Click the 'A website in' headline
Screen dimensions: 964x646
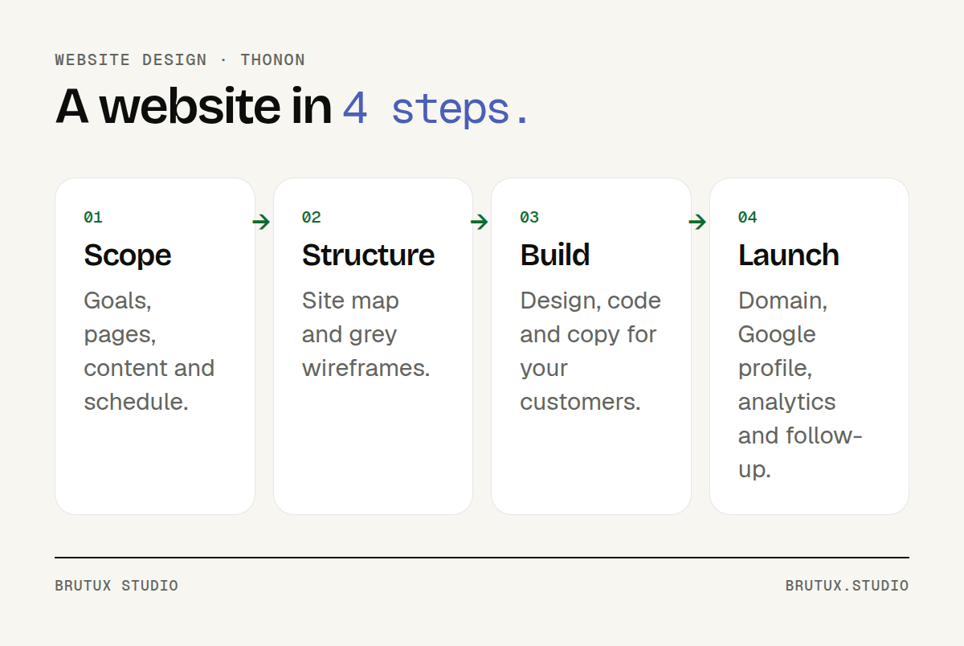pos(194,106)
